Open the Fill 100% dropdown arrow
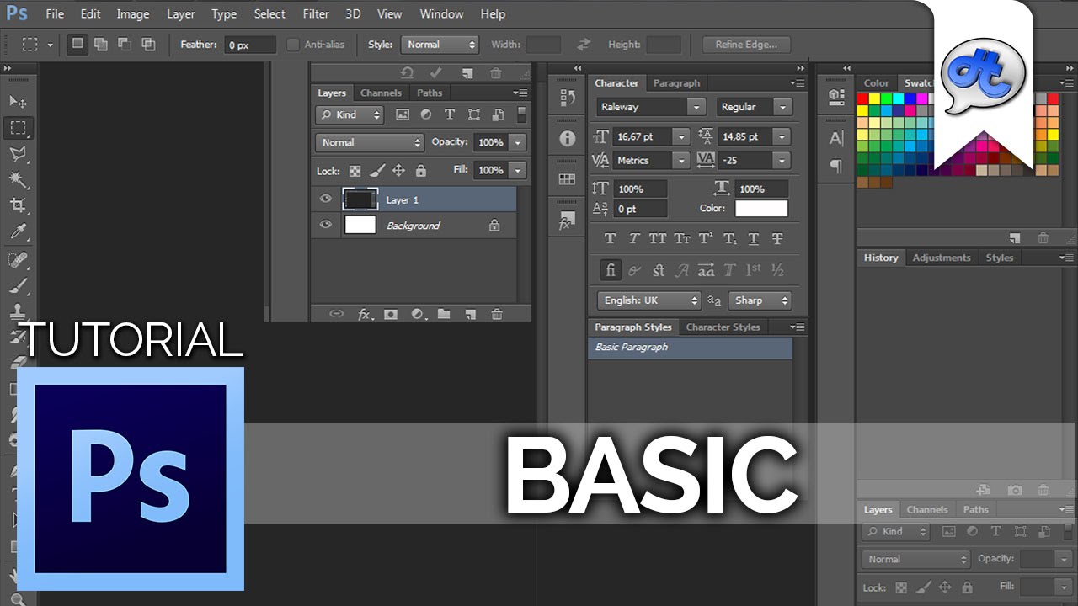This screenshot has height=606, width=1078. (518, 170)
